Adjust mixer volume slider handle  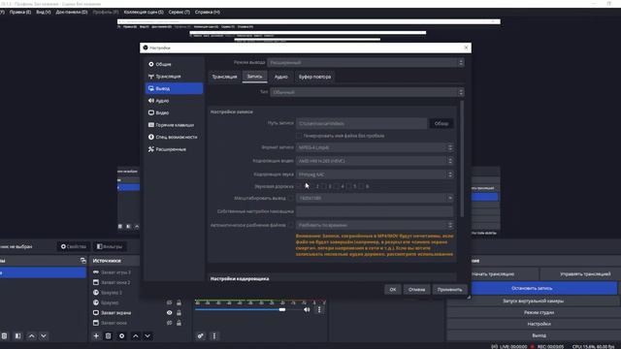[x=282, y=310]
